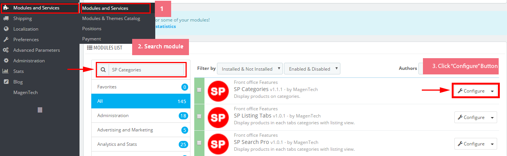Configure the SP Search Pro module
The width and height of the screenshot is (507, 156).
tap(471, 144)
